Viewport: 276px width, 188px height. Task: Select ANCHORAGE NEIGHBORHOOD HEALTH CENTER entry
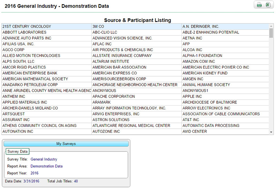click(137, 85)
